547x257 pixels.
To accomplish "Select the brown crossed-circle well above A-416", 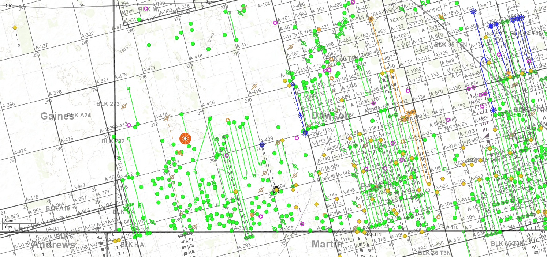I will tap(255, 86).
